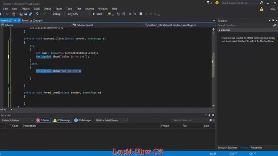Switch to the Properties tab
This screenshot has width=278, height=156.
tap(256, 147)
